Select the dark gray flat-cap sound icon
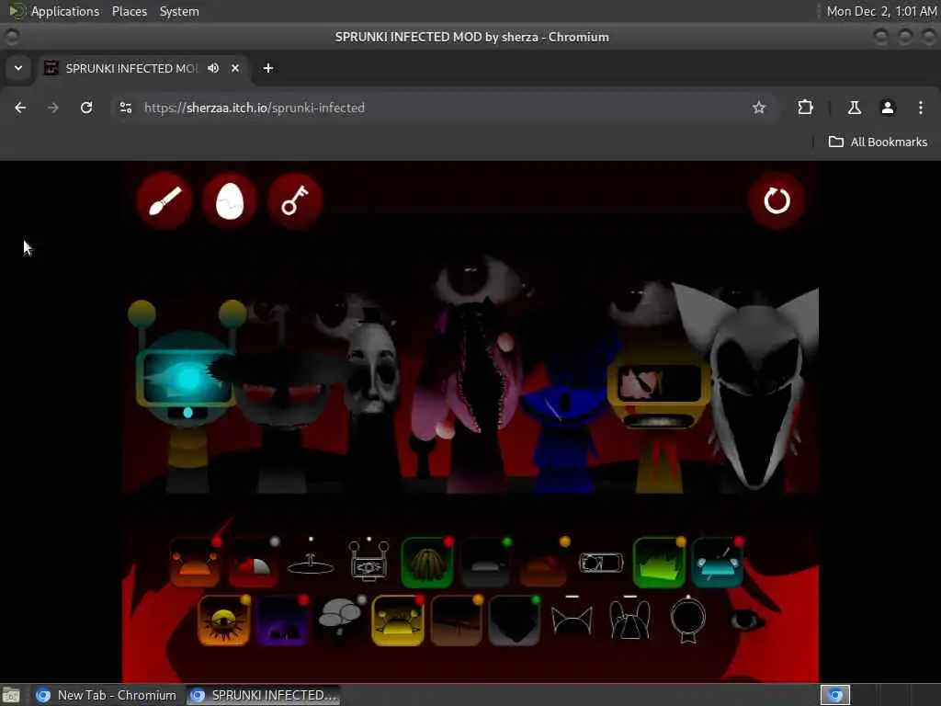The image size is (941, 706). click(485, 563)
